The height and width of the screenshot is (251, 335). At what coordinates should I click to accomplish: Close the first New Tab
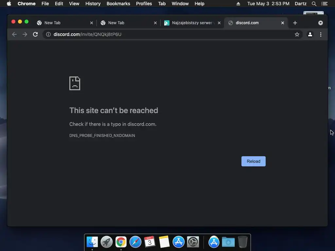click(x=92, y=23)
